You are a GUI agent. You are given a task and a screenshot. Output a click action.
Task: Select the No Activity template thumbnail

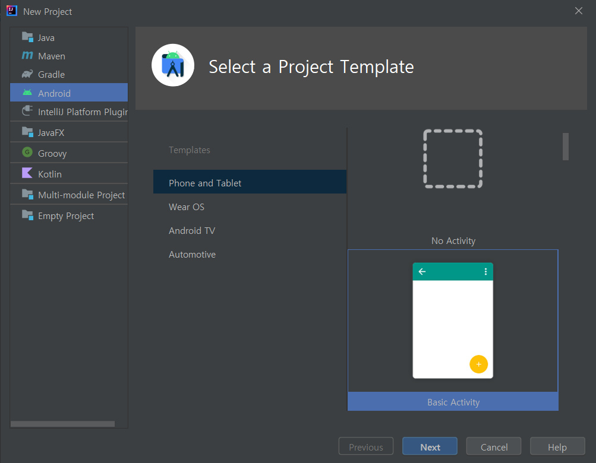click(453, 158)
